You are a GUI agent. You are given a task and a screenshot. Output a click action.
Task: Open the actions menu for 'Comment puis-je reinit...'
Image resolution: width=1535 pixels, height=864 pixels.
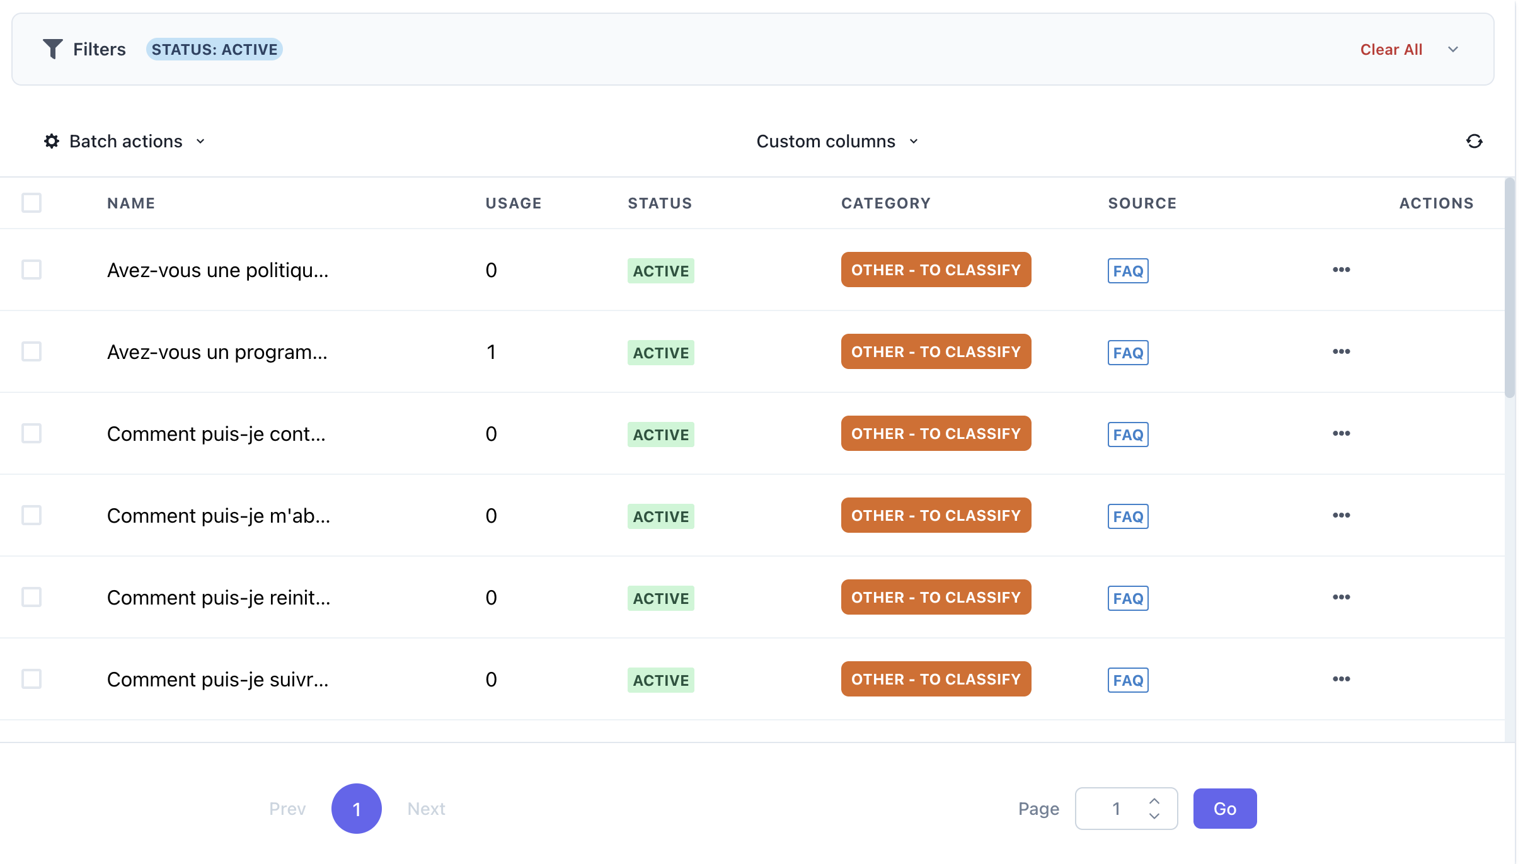pos(1342,597)
